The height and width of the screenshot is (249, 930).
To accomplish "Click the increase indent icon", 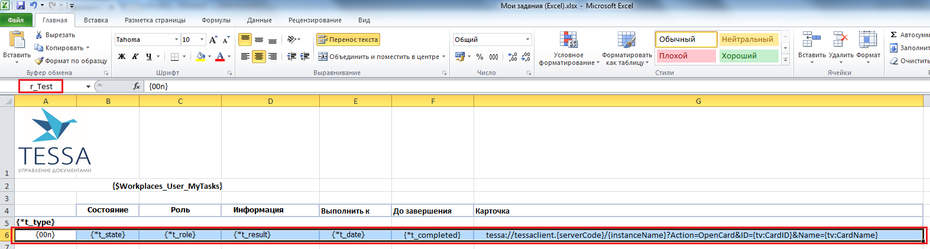I will pyautogui.click(x=304, y=57).
